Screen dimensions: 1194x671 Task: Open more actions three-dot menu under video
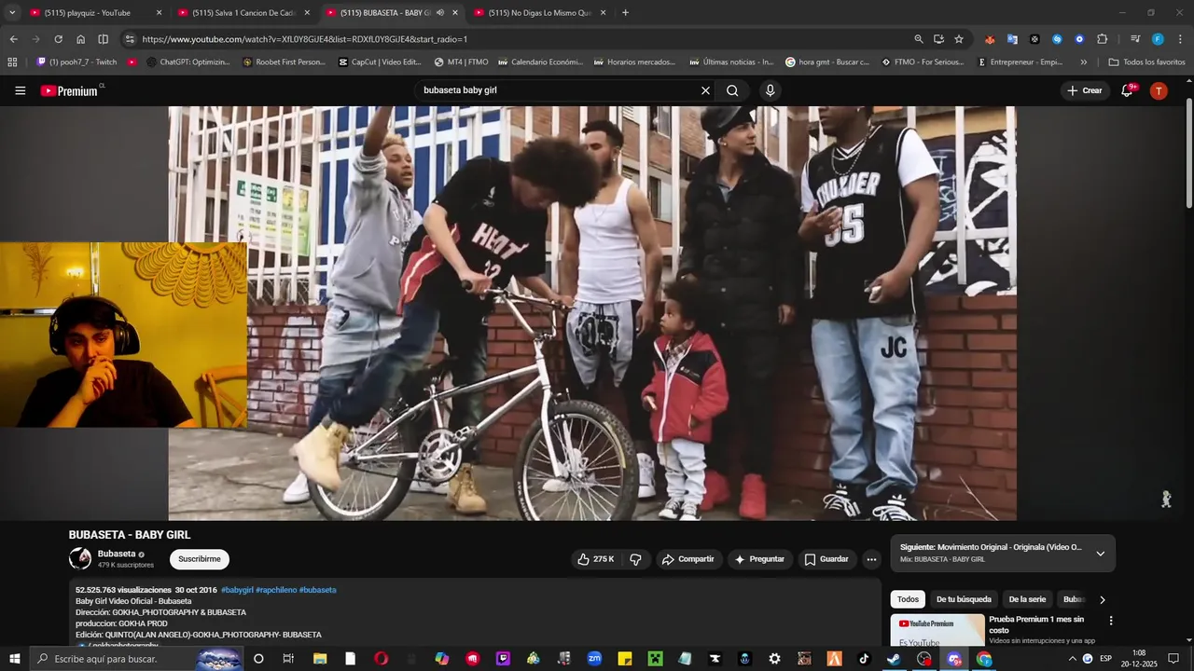(x=871, y=559)
